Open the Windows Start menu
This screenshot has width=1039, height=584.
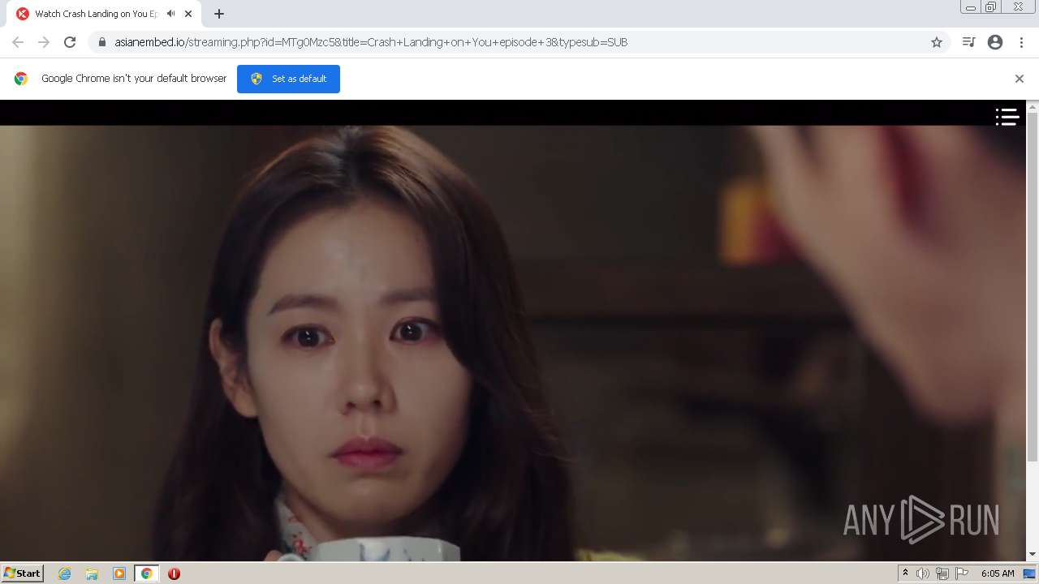(23, 573)
